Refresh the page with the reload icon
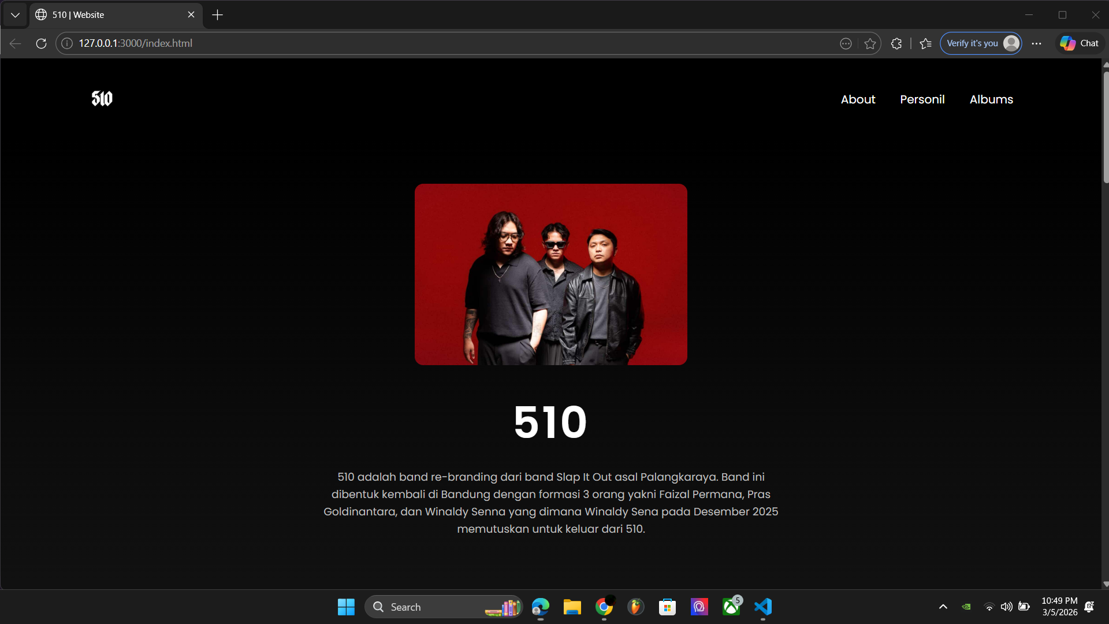This screenshot has height=624, width=1109. pyautogui.click(x=41, y=43)
